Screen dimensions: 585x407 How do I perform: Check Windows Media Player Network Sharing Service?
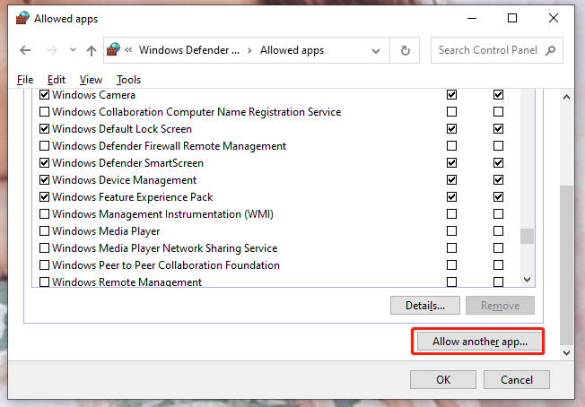click(x=44, y=247)
